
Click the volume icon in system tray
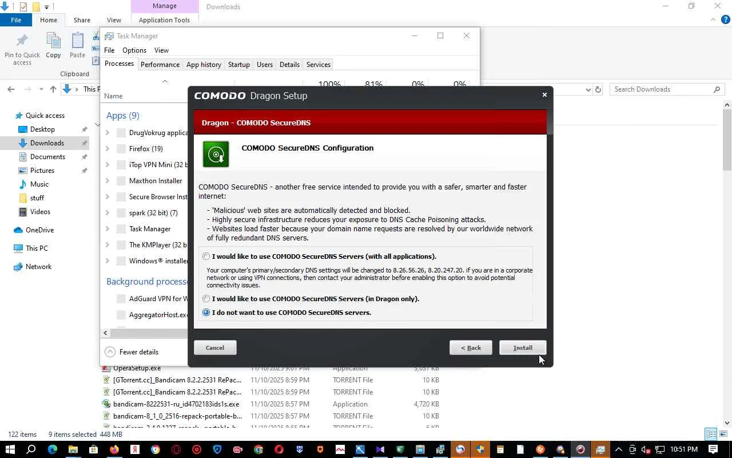[646, 449]
